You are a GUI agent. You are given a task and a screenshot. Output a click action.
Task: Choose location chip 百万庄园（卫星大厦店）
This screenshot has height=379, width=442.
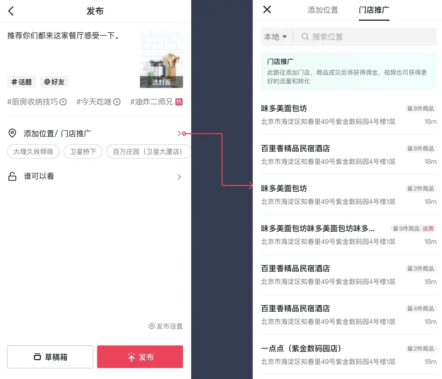click(x=149, y=151)
